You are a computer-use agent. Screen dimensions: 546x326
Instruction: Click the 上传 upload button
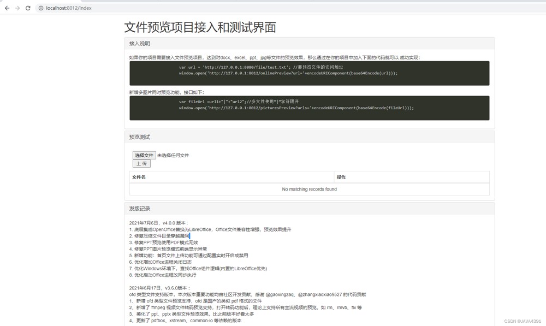coord(141,164)
